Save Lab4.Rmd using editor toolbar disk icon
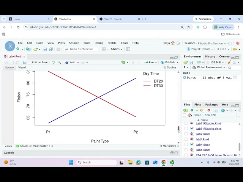 pos(24,63)
